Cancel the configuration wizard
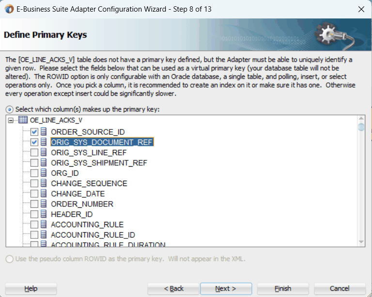This screenshot has height=297, width=372. (x=340, y=288)
